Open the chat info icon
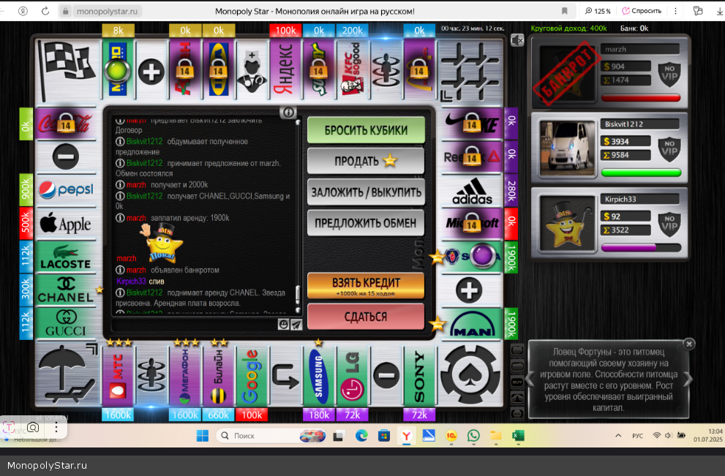 pyautogui.click(x=288, y=113)
